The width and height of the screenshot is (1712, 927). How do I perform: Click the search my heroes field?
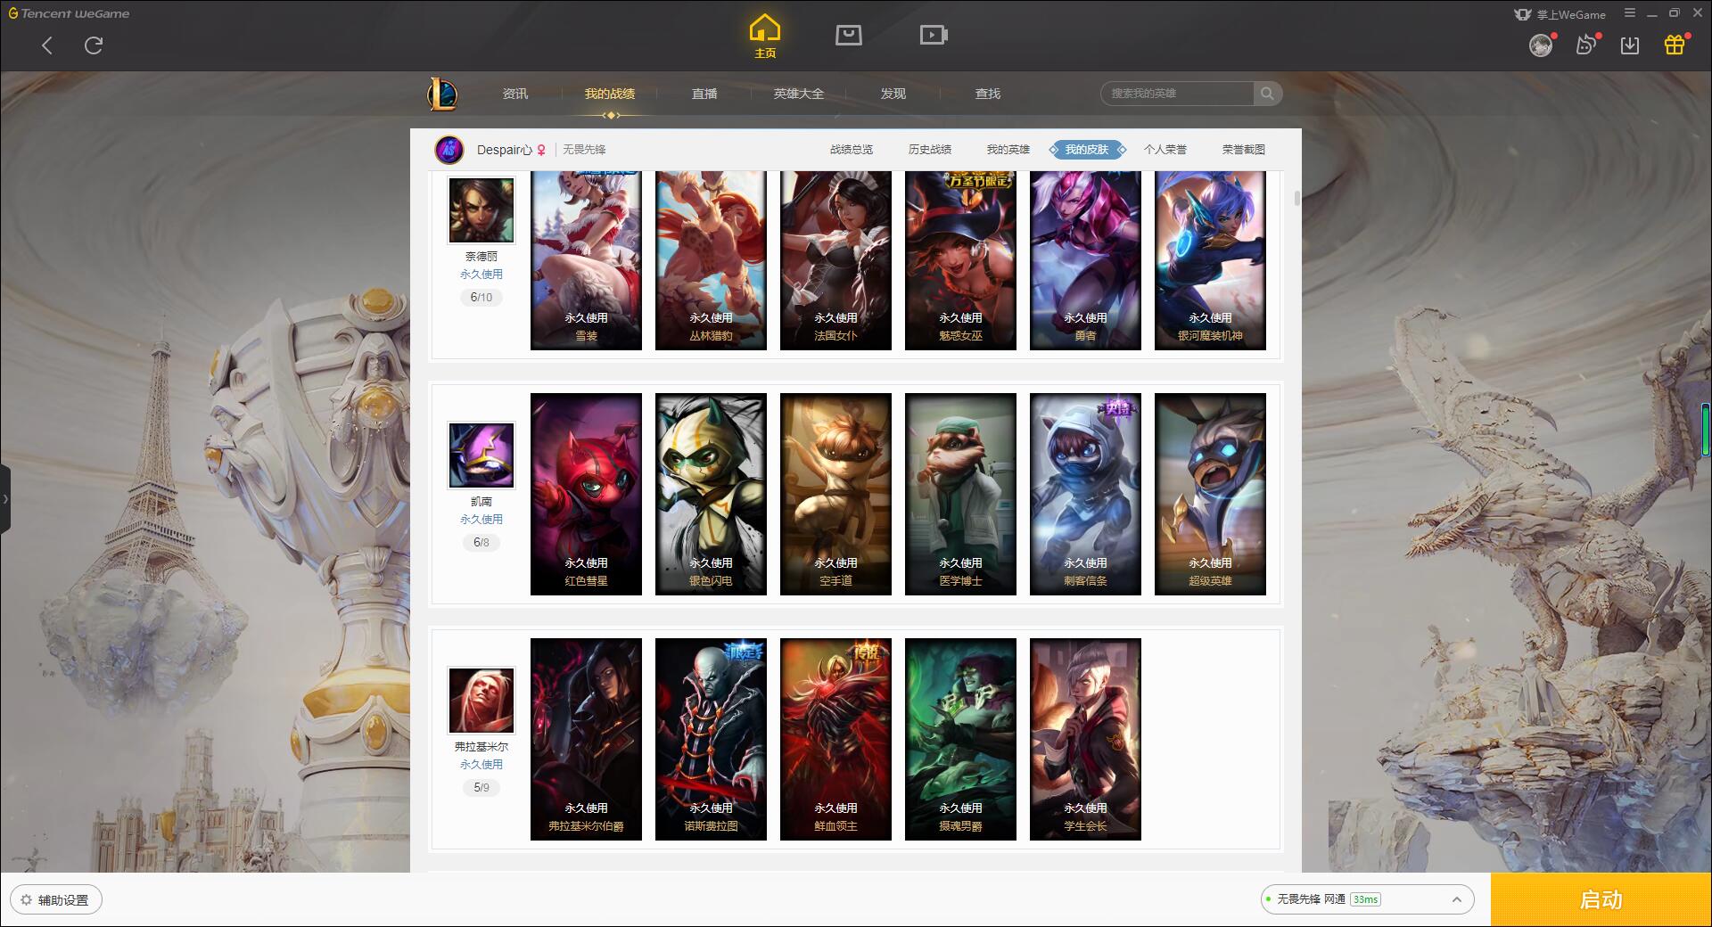tap(1177, 94)
